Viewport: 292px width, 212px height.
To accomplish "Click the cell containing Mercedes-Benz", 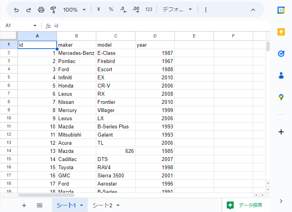I will click(76, 53).
